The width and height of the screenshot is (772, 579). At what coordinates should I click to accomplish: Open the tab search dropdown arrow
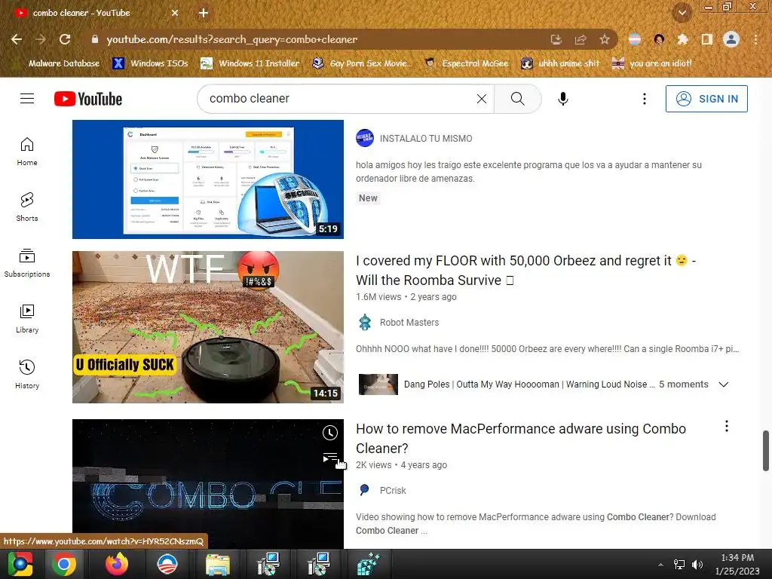coord(682,13)
